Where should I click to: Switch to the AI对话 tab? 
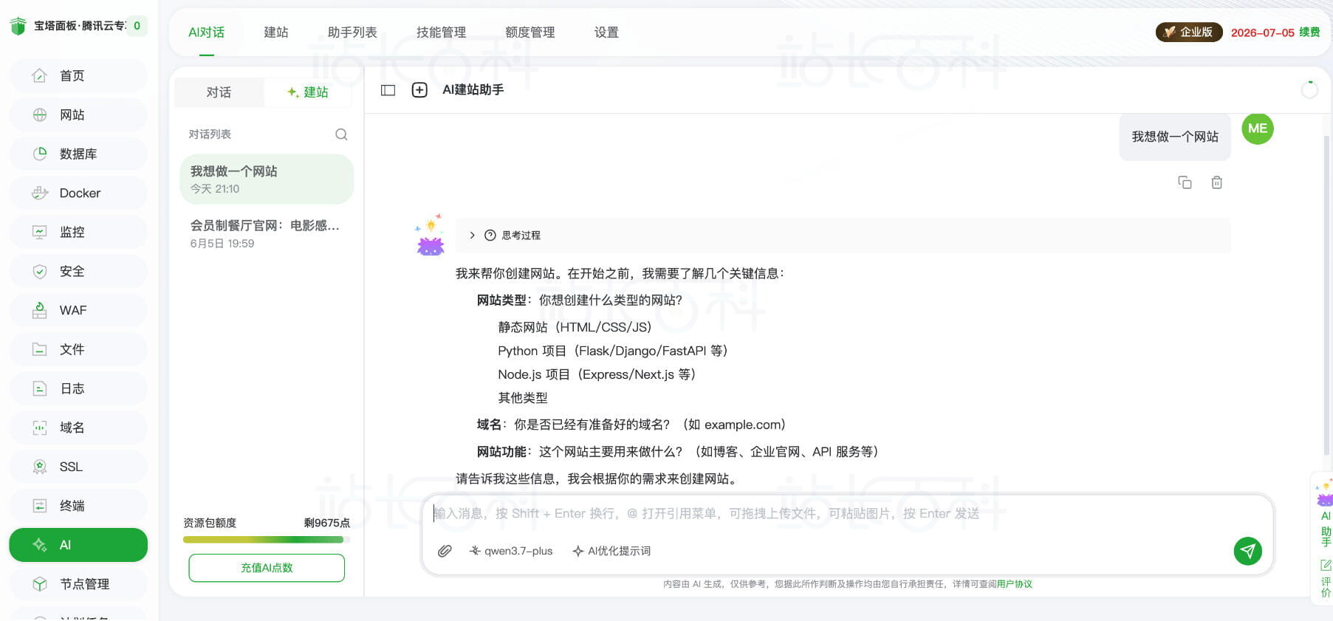pos(206,32)
